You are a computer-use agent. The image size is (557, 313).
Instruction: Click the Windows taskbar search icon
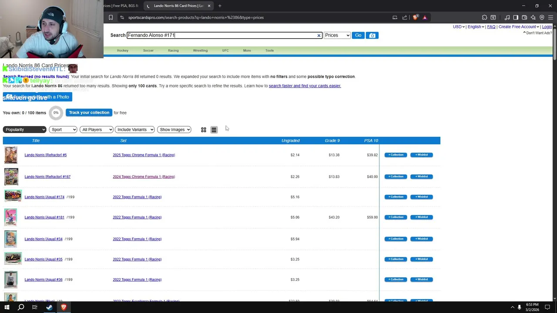tap(21, 307)
